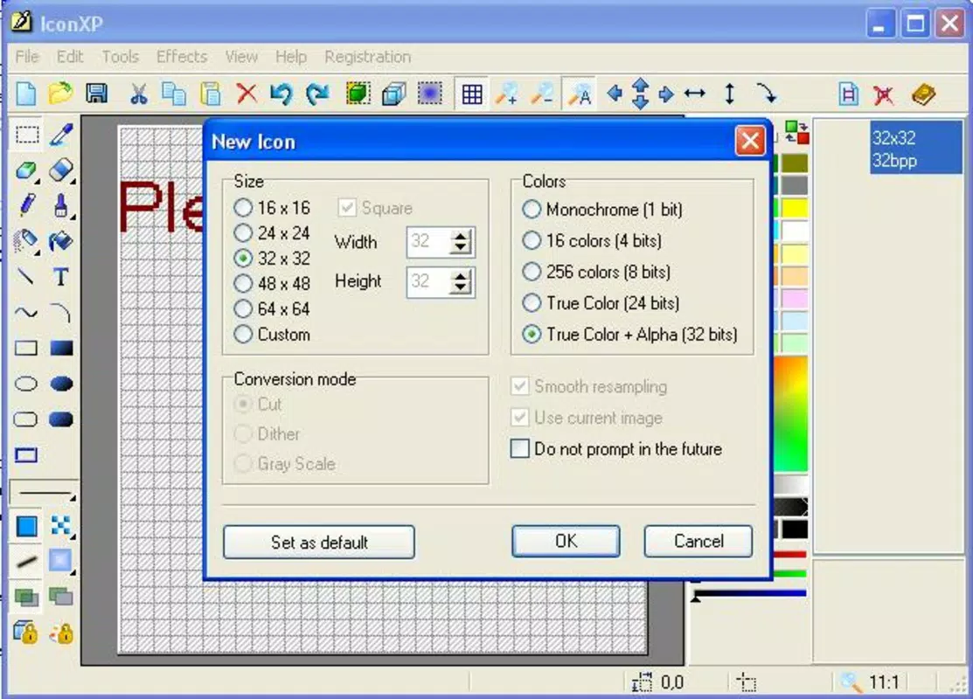Select the 64 x 64 size option
973x699 pixels.
272,309
